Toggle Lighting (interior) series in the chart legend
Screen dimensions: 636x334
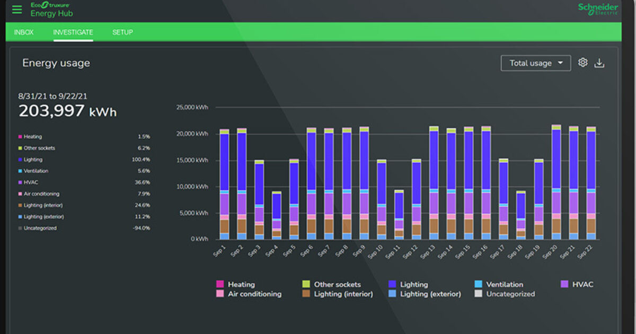[337, 294]
